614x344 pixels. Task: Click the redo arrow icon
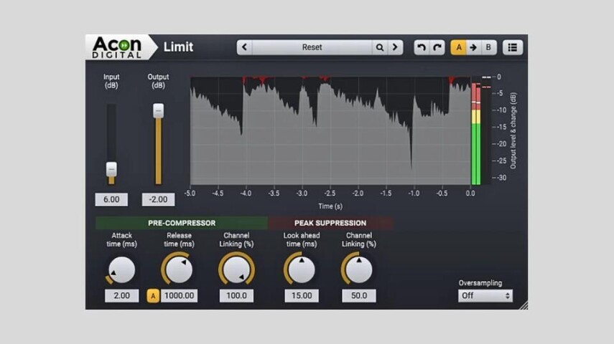[437, 48]
